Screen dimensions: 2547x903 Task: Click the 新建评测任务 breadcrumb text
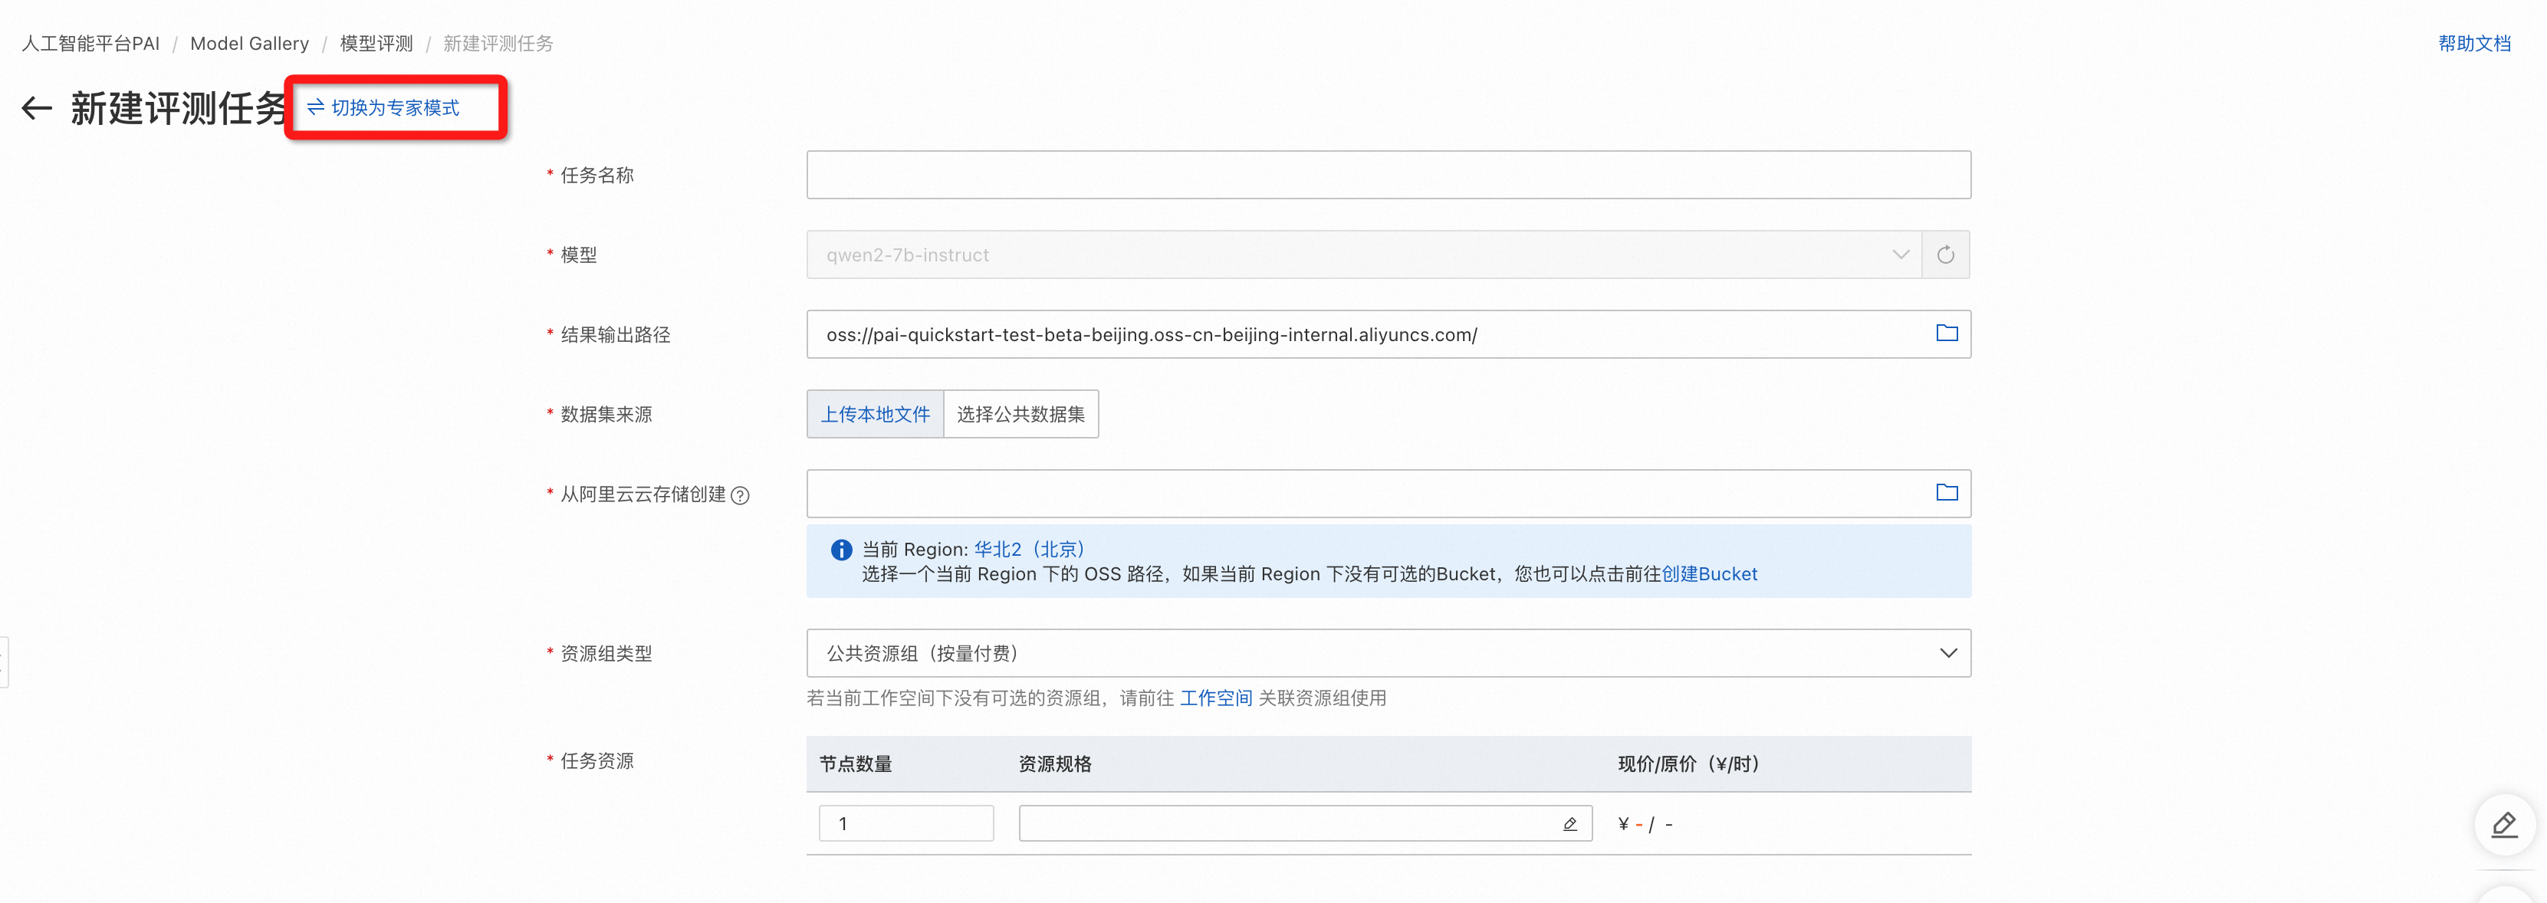pyautogui.click(x=498, y=42)
